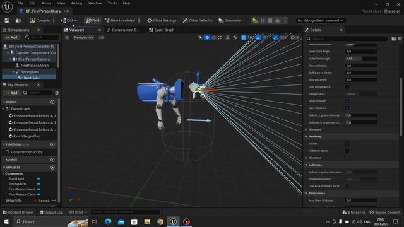Click Add in Components panel

[x=11, y=38]
